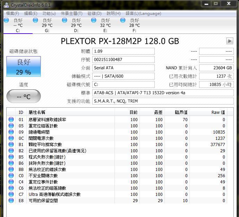Screen dimensions: 239x217
Task: Click the -- °C temperature button
Action: tap(24, 97)
